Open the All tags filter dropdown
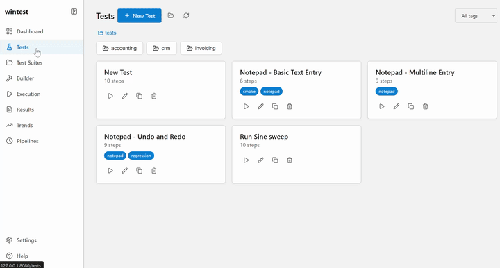Image resolution: width=500 pixels, height=268 pixels. pyautogui.click(x=476, y=15)
